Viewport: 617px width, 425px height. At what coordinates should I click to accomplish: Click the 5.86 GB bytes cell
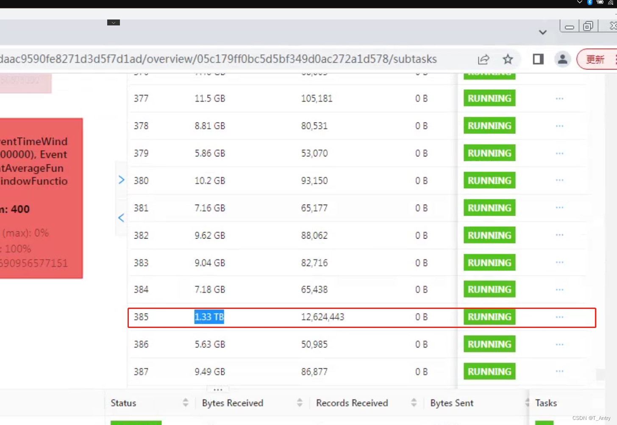210,153
